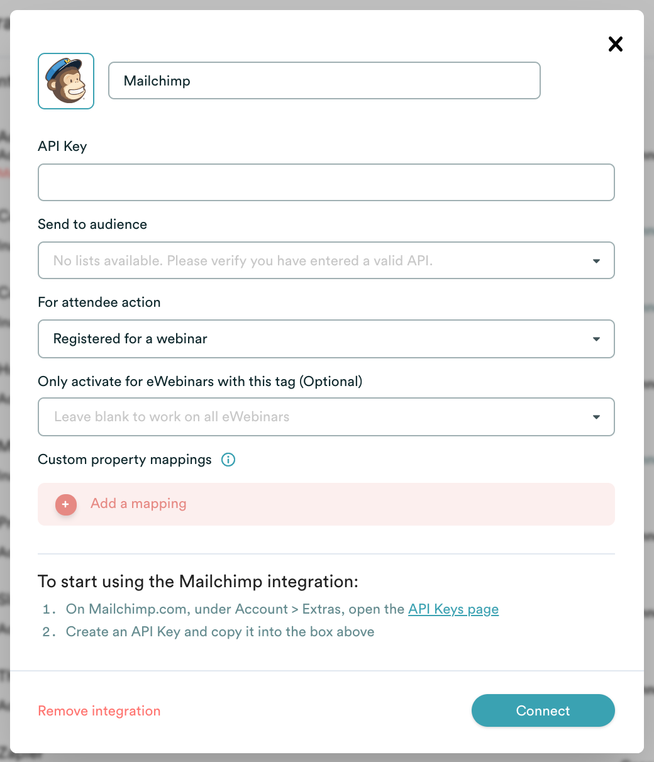
Task: Open the For attendee action dropdown
Action: 326,339
